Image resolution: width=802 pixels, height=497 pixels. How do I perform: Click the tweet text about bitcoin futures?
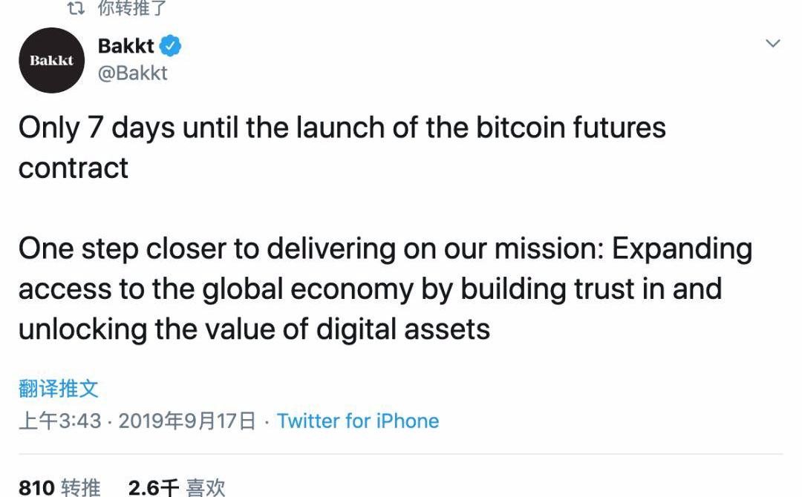342,148
